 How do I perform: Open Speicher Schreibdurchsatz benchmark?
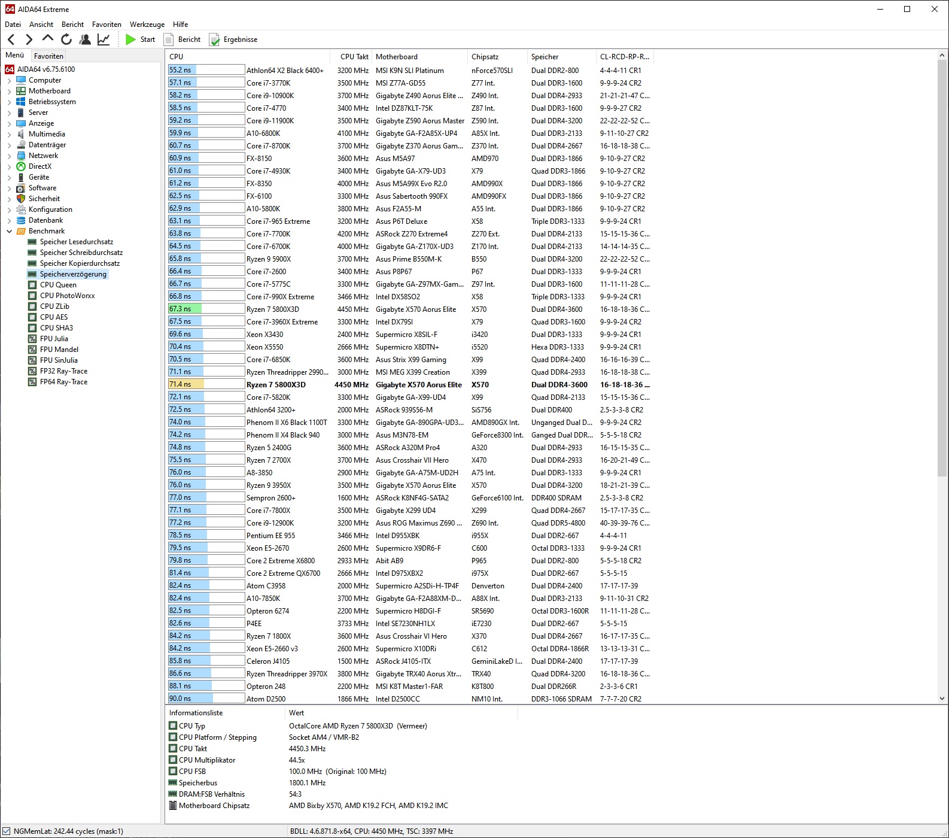81,253
